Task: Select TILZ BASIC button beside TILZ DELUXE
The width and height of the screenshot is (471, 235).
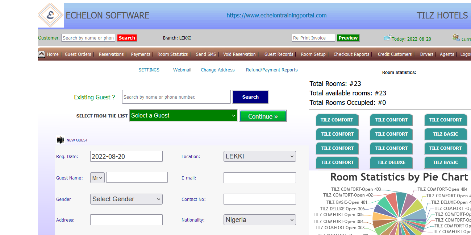Action: (446, 162)
